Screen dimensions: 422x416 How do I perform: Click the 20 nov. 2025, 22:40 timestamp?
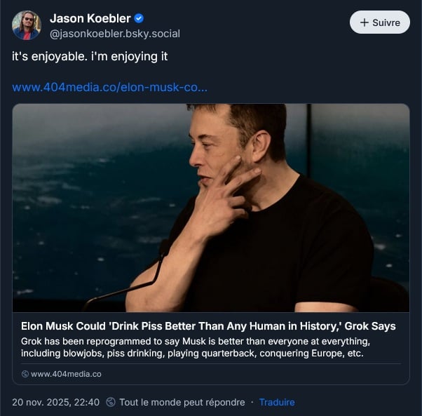[x=55, y=402]
